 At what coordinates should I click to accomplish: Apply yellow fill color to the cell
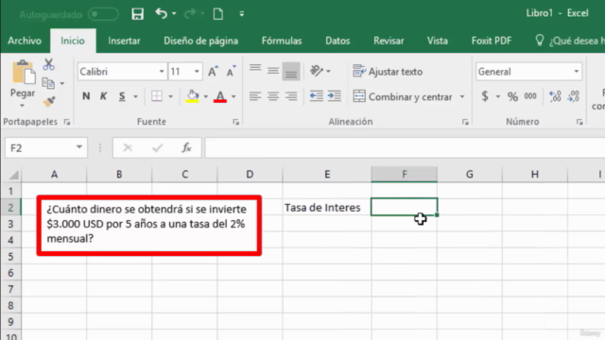coord(192,96)
